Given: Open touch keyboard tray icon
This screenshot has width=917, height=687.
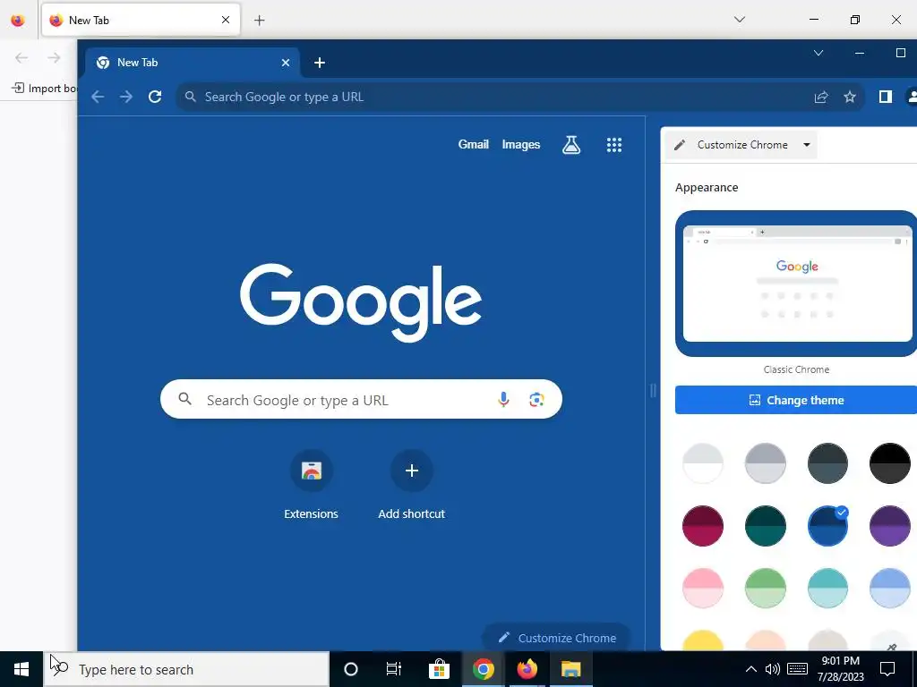Looking at the screenshot, I should tap(798, 669).
